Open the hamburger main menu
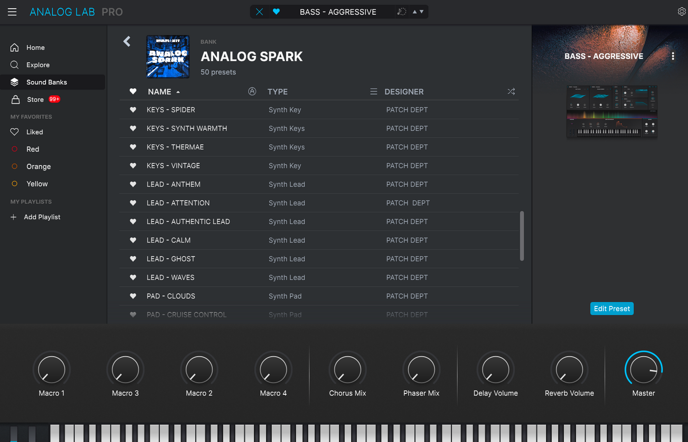The height and width of the screenshot is (442, 688). [12, 12]
